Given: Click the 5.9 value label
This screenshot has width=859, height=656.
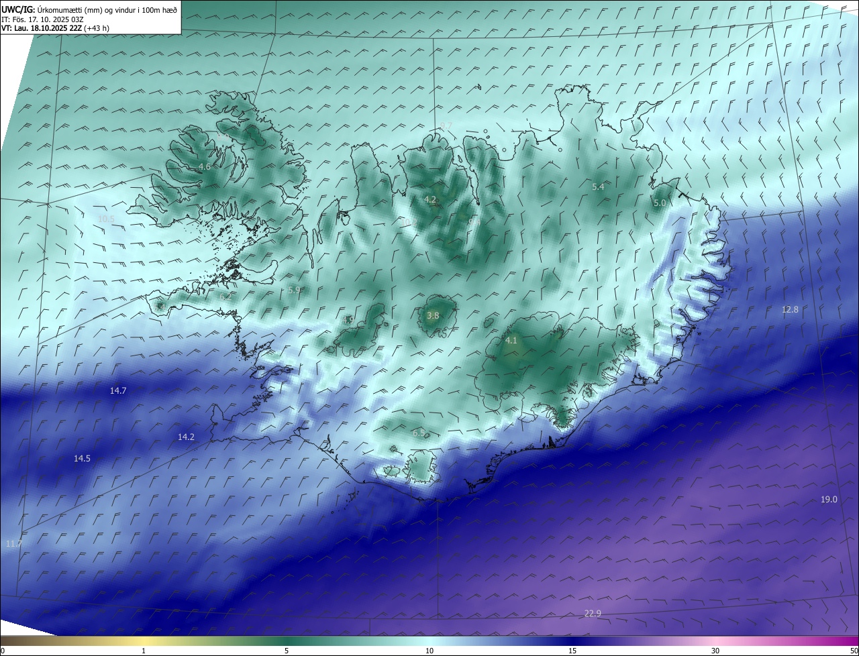Looking at the screenshot, I should coord(294,290).
